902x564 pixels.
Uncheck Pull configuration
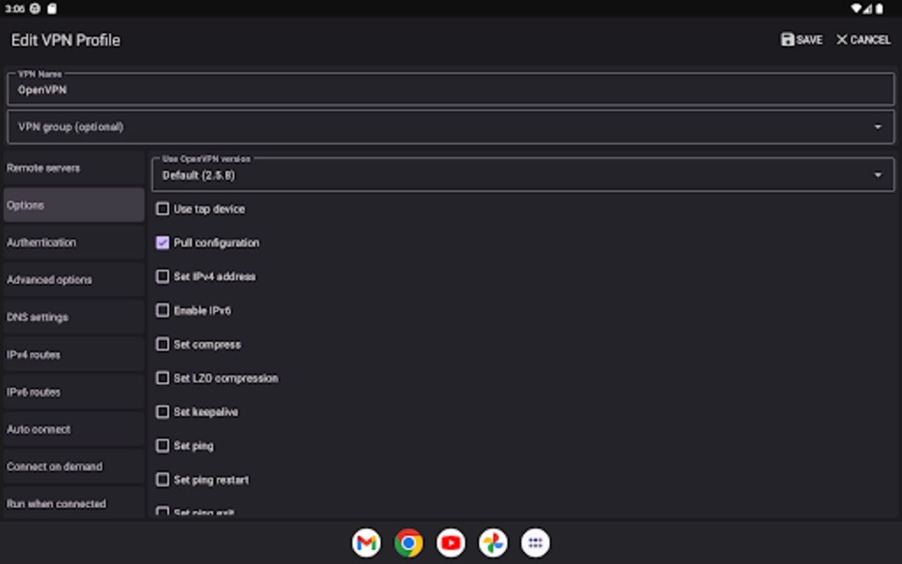(163, 243)
